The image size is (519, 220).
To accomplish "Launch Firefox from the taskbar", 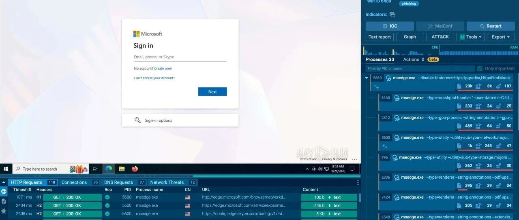I will click(135, 169).
